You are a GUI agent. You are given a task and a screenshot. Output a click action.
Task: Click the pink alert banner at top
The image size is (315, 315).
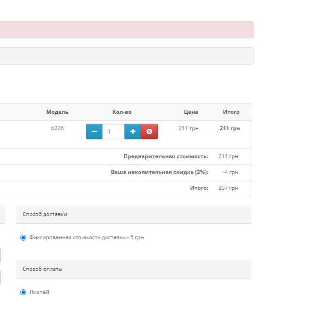click(x=126, y=30)
